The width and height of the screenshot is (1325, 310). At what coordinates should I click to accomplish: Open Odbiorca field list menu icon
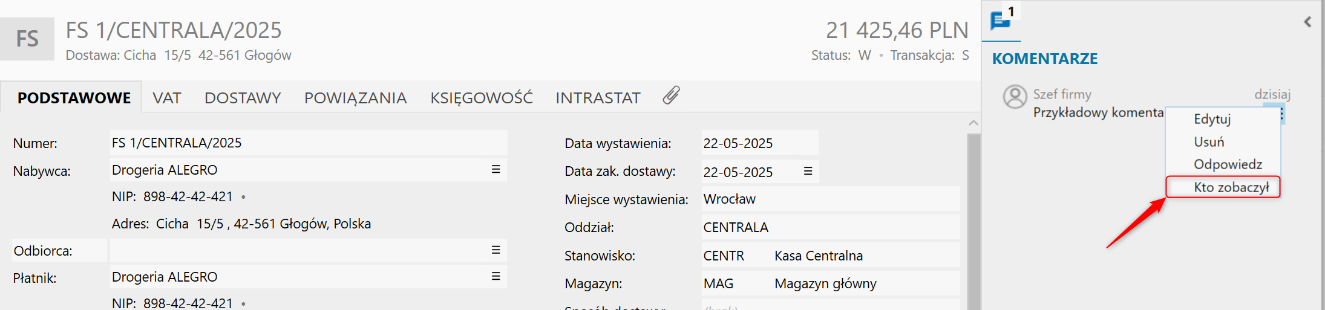(x=496, y=250)
